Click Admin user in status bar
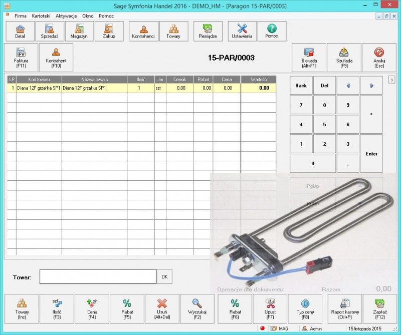This screenshot has width=401, height=335. point(312,328)
